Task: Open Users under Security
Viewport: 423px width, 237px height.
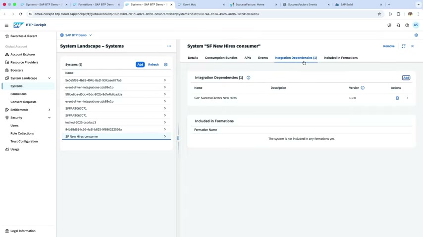Action: coord(14,125)
